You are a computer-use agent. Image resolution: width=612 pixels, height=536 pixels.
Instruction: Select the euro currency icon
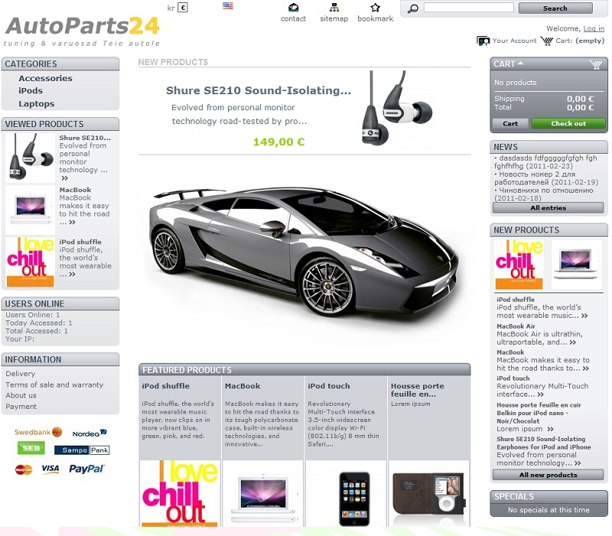(x=183, y=8)
